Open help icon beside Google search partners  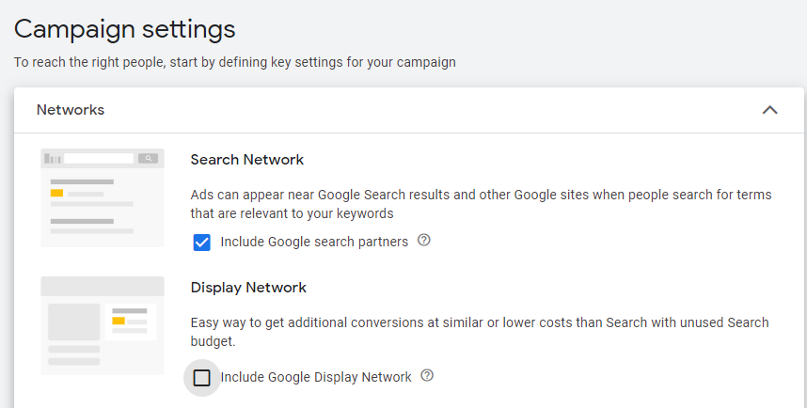tap(424, 241)
